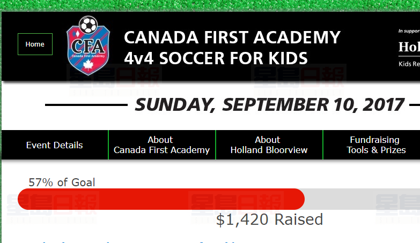Click the "CANADA FIRST ACADEMY" title line
The width and height of the screenshot is (420, 243).
click(x=232, y=37)
